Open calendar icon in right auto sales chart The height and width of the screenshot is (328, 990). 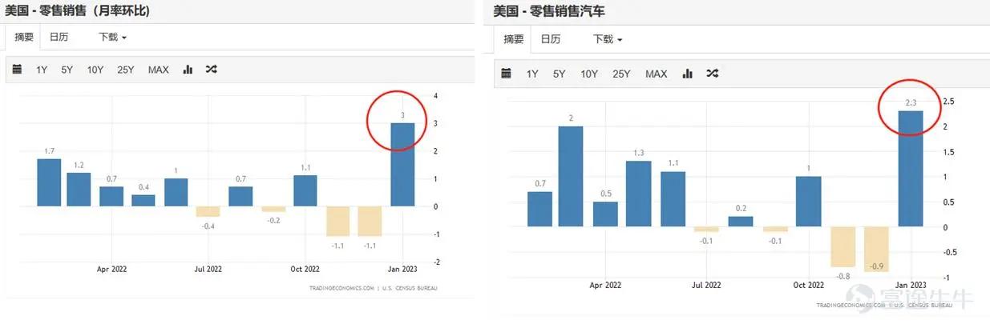click(x=506, y=74)
